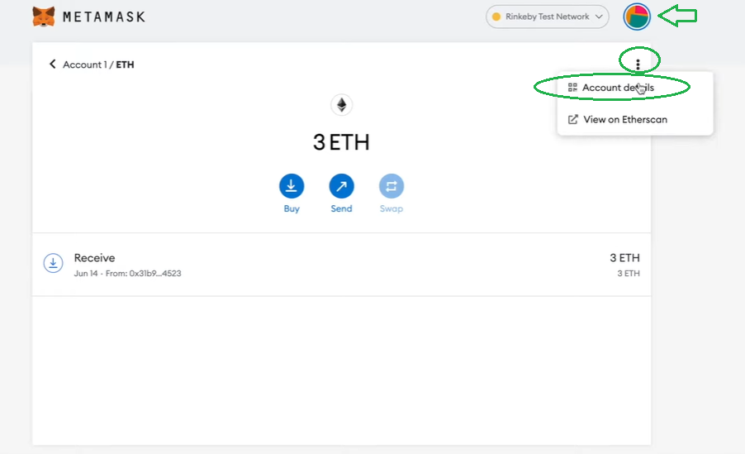Open the Receive transaction entry

coord(342,265)
